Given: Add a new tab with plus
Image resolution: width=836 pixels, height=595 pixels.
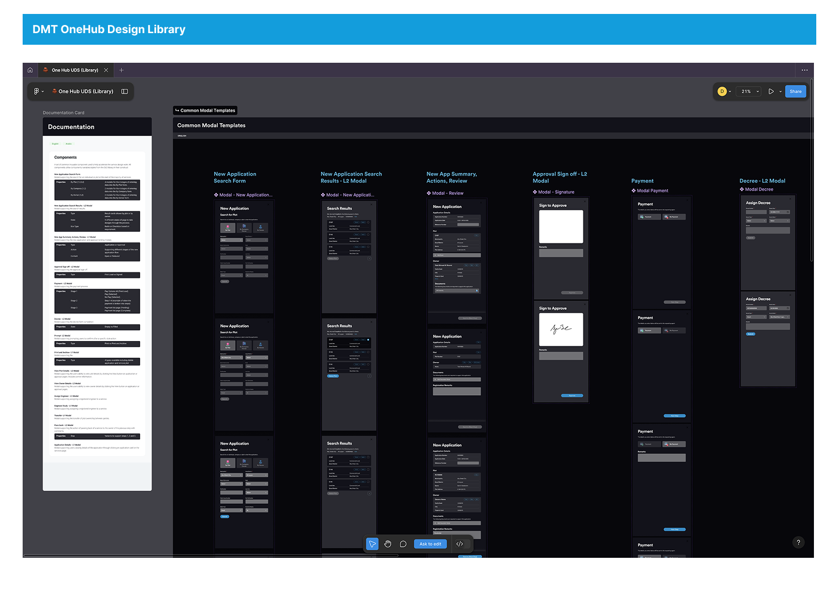Looking at the screenshot, I should coord(121,70).
